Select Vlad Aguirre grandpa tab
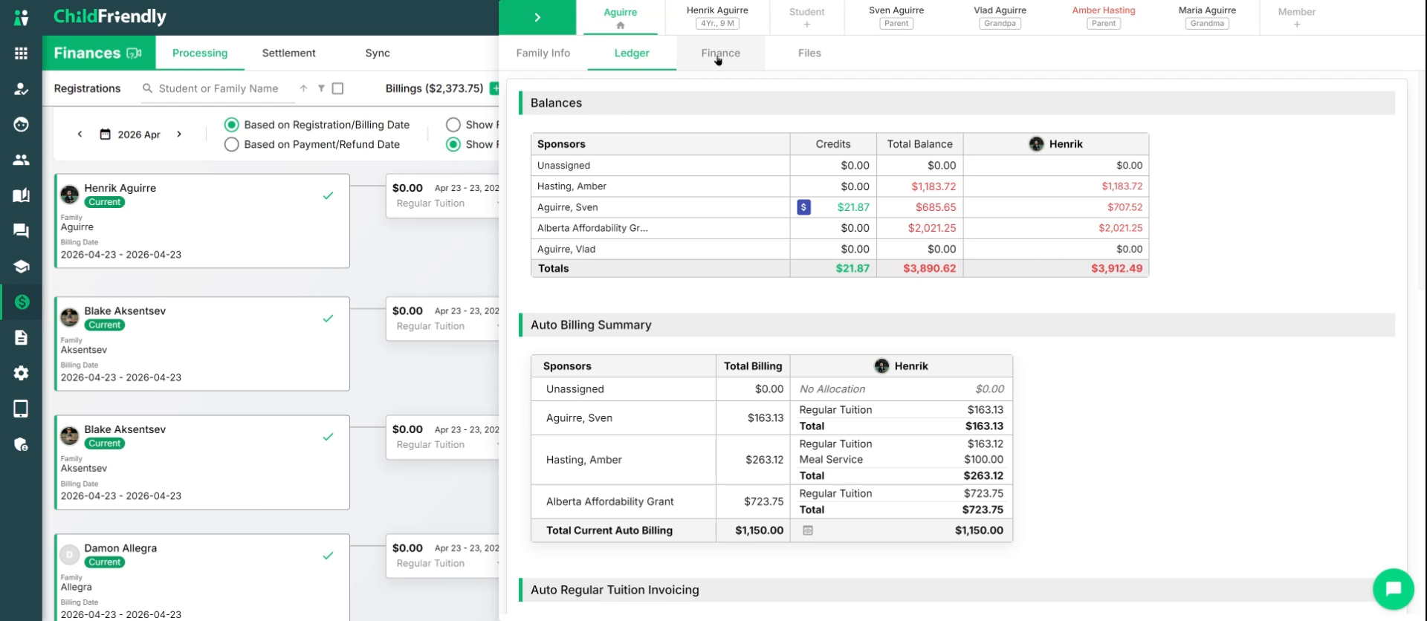1427x621 pixels. [x=1000, y=17]
